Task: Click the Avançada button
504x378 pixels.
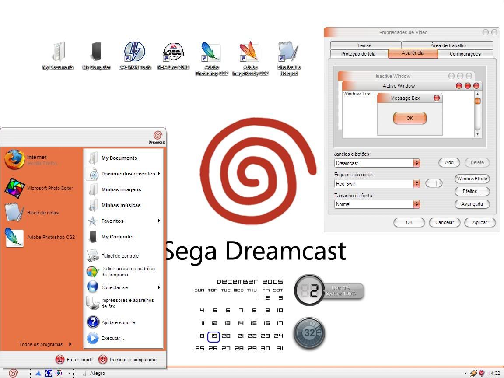Action: tap(472, 204)
